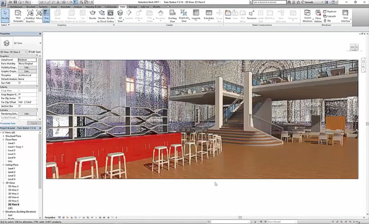Start the Render tool
369x224 pixels.
pyautogui.click(x=92, y=15)
